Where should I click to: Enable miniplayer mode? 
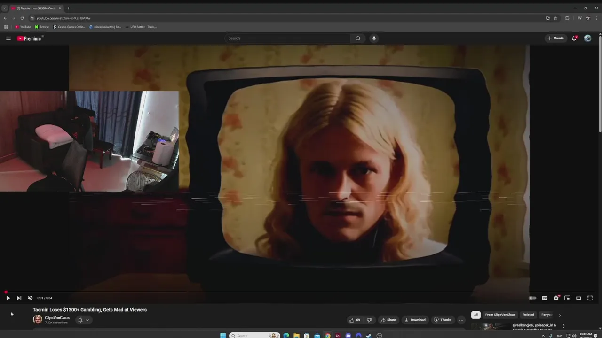[x=568, y=298]
